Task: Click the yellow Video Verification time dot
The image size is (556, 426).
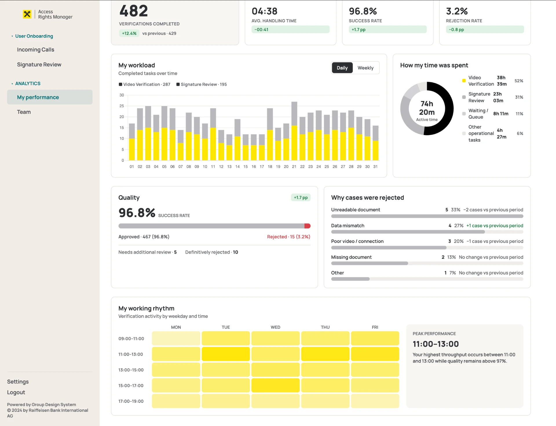Action: click(464, 81)
